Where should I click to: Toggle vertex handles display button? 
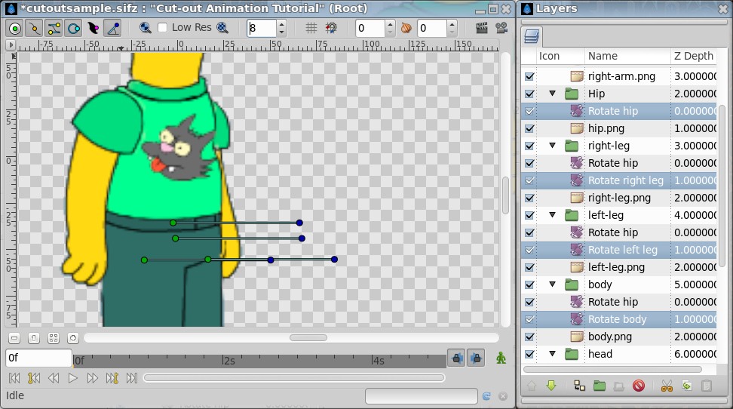[35, 29]
